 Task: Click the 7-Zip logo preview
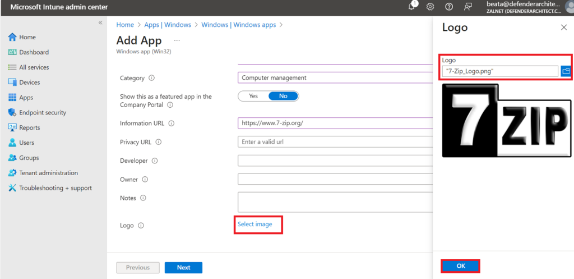coord(507,120)
